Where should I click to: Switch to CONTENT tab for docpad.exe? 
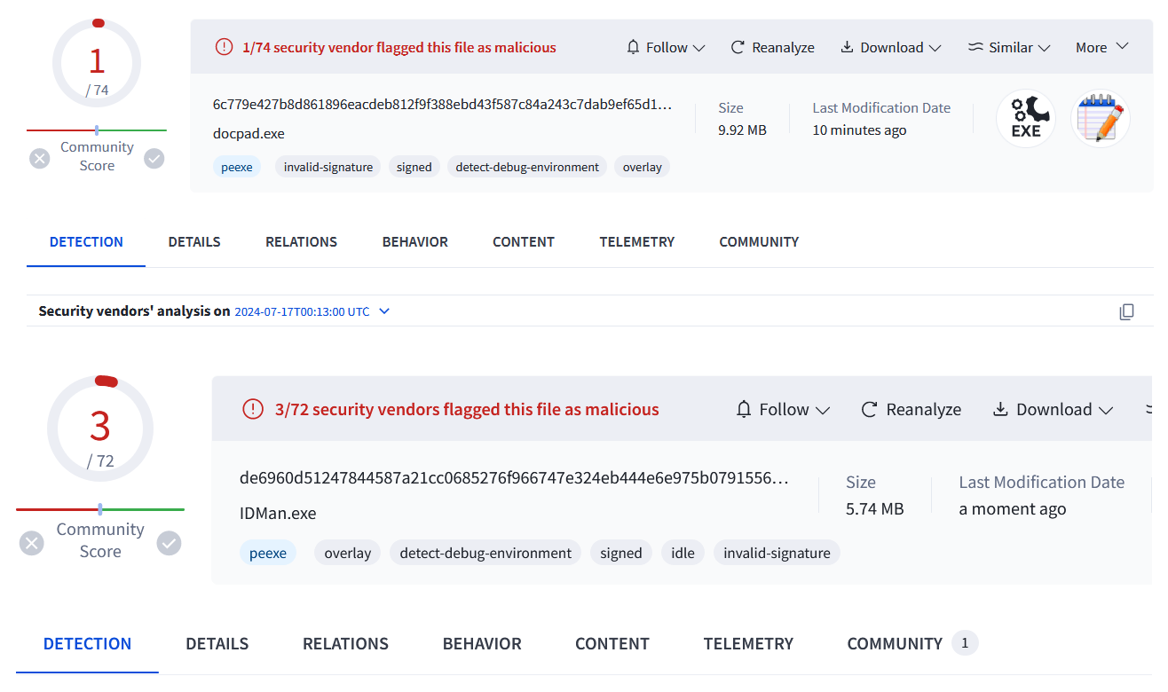click(x=524, y=241)
